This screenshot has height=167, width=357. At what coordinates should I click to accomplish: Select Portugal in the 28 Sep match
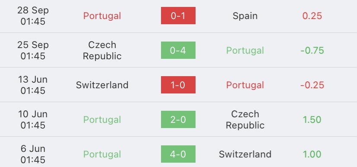[102, 16]
